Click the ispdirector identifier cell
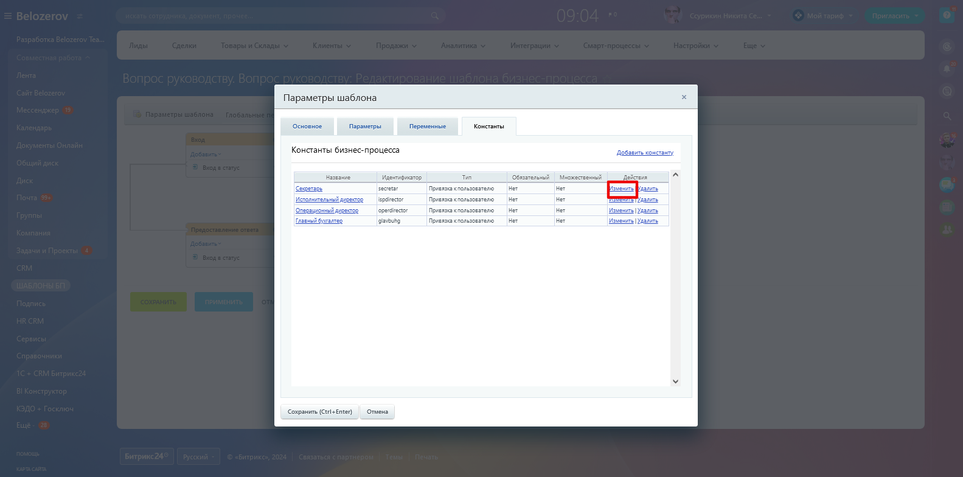 [401, 200]
